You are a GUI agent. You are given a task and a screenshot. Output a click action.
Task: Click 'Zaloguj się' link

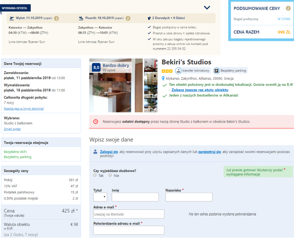tap(109, 152)
